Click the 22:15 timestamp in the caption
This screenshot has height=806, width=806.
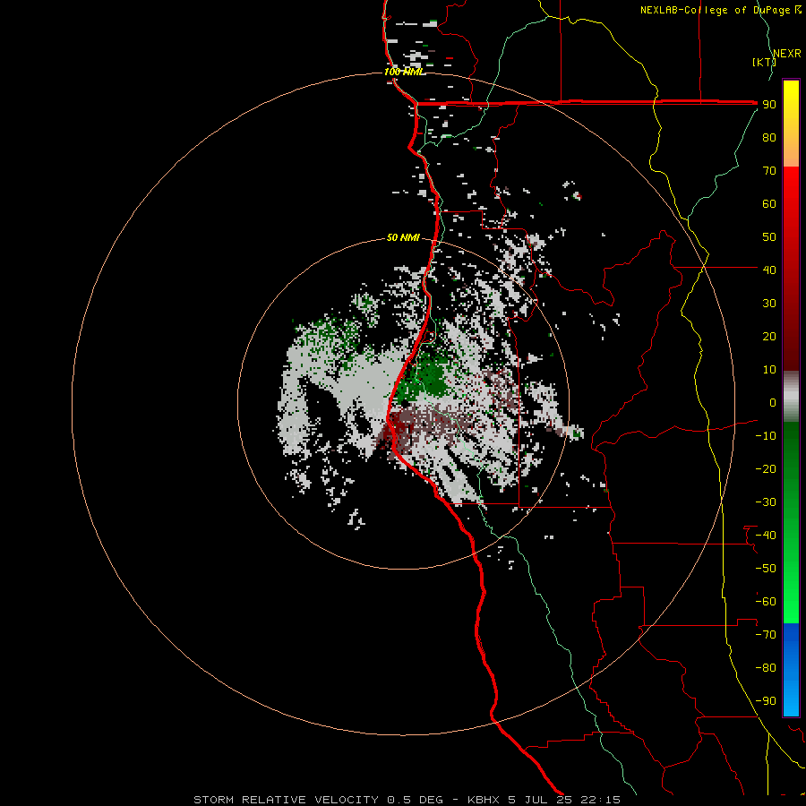tap(600, 800)
